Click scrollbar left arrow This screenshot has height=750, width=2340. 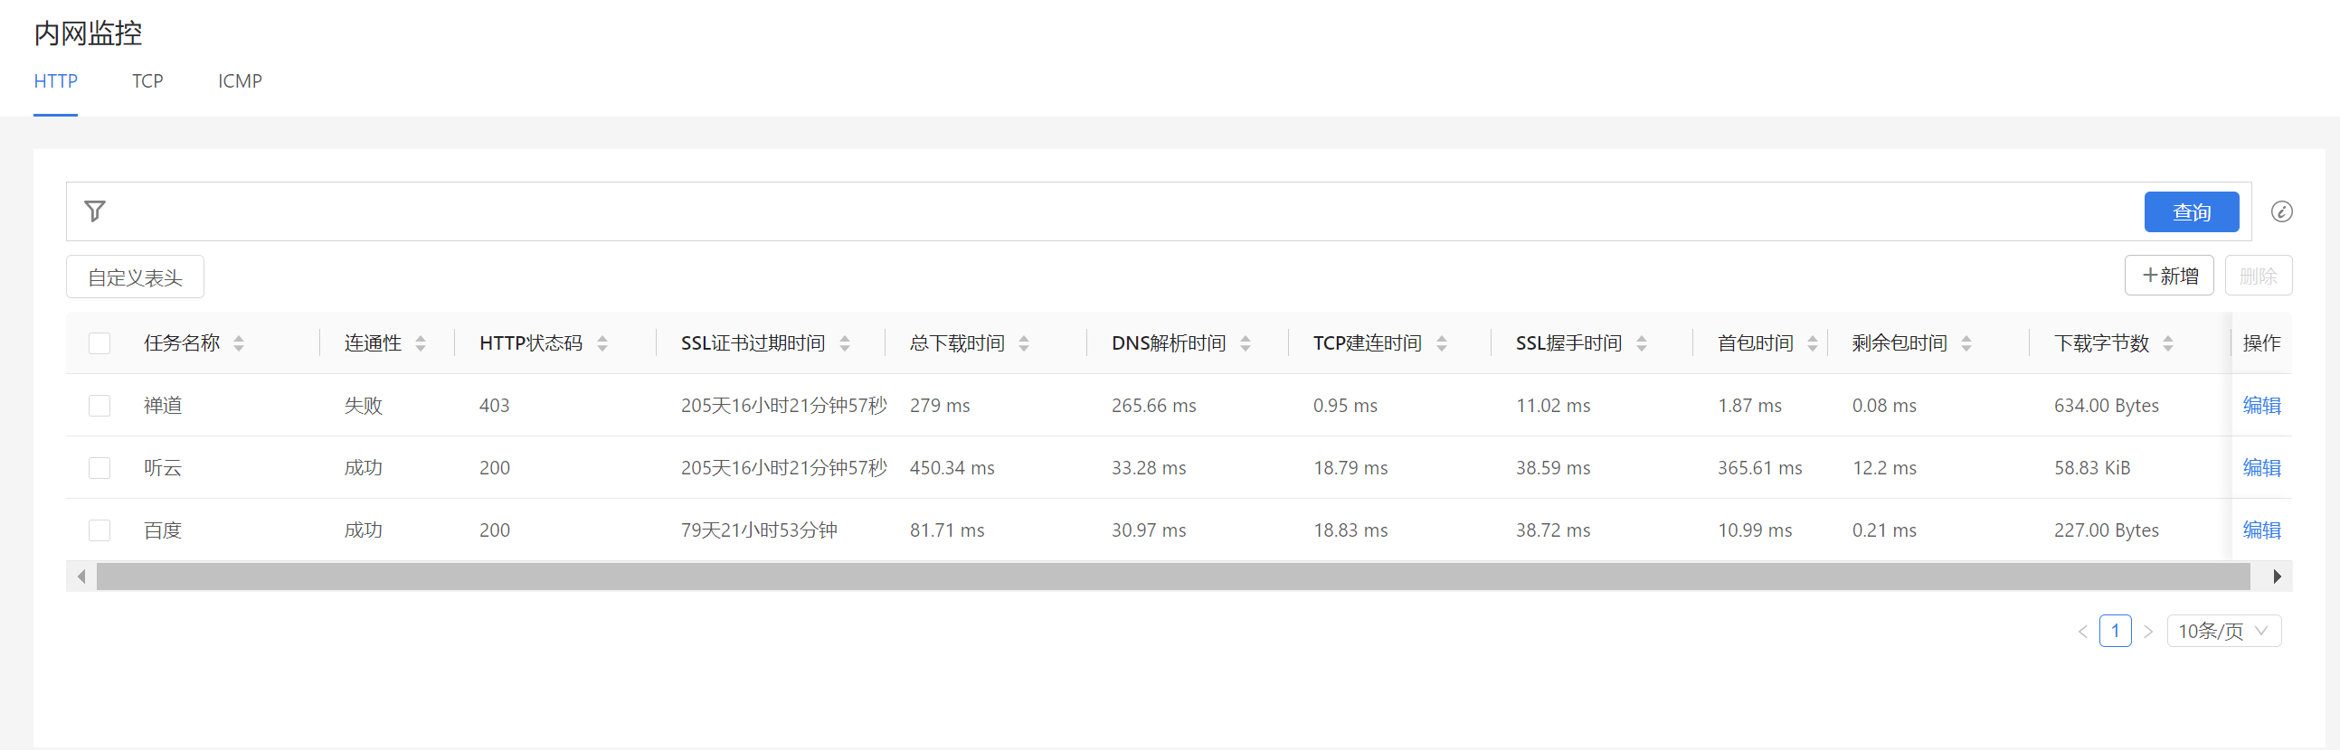tap(81, 577)
